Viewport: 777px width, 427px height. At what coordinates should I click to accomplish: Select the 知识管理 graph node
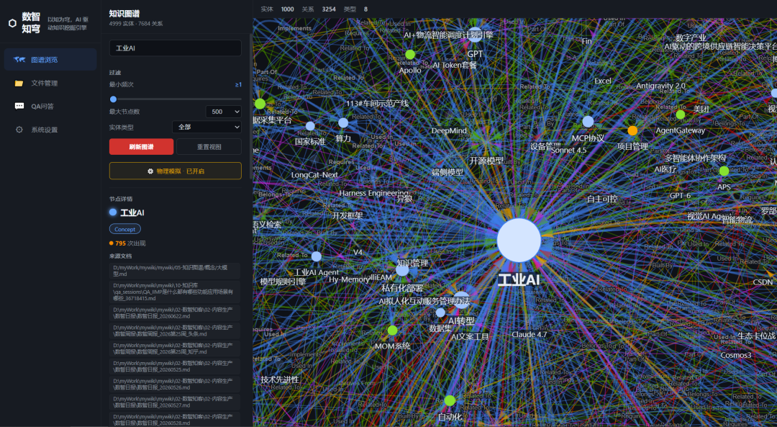(402, 270)
